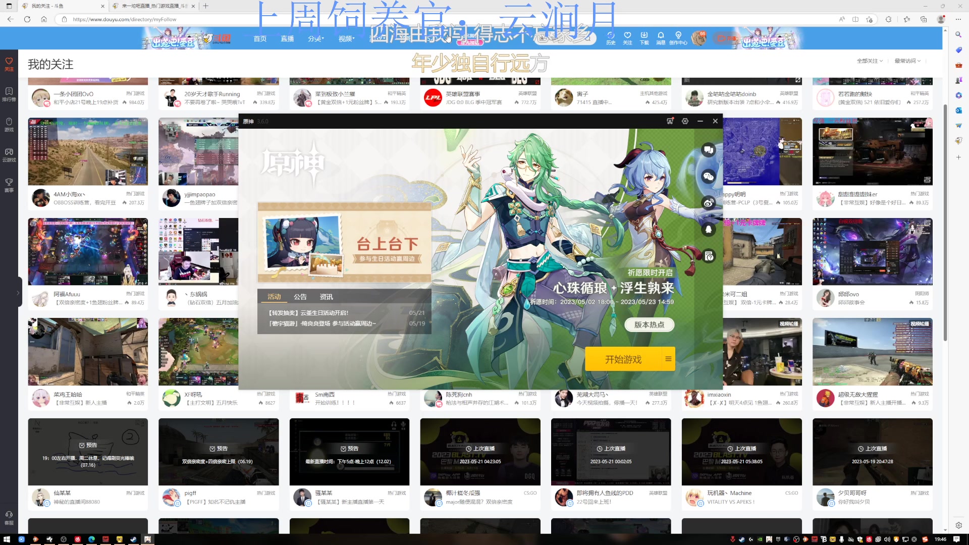This screenshot has height=545, width=969.
Task: Click the 台上台下 birthday event banner
Action: pos(344,242)
